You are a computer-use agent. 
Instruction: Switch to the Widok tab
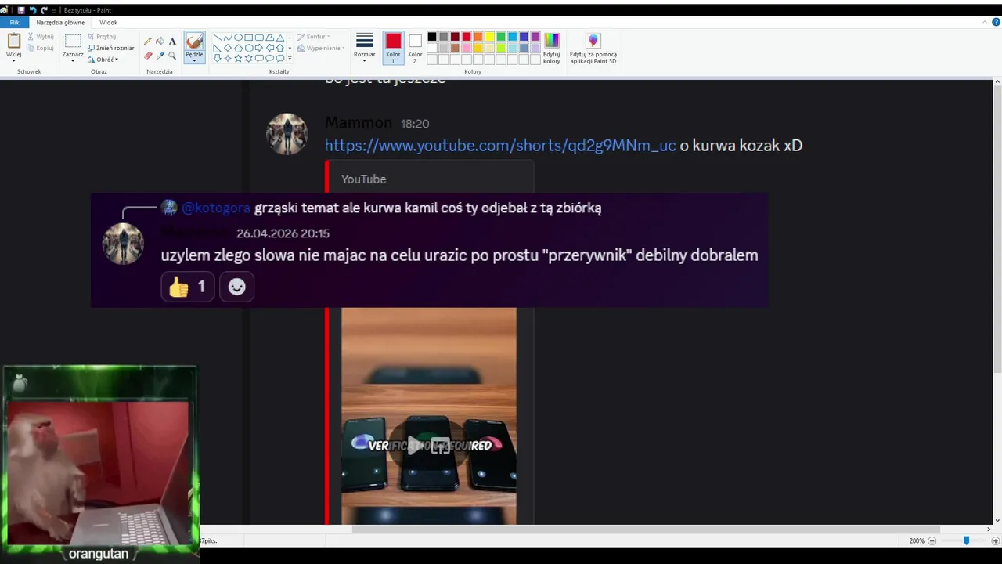(x=108, y=23)
